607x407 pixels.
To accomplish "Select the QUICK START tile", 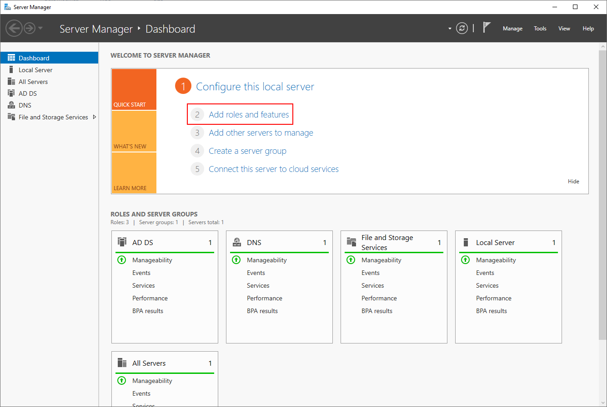I will coord(134,89).
